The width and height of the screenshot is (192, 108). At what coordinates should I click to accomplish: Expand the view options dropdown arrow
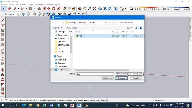(131, 28)
